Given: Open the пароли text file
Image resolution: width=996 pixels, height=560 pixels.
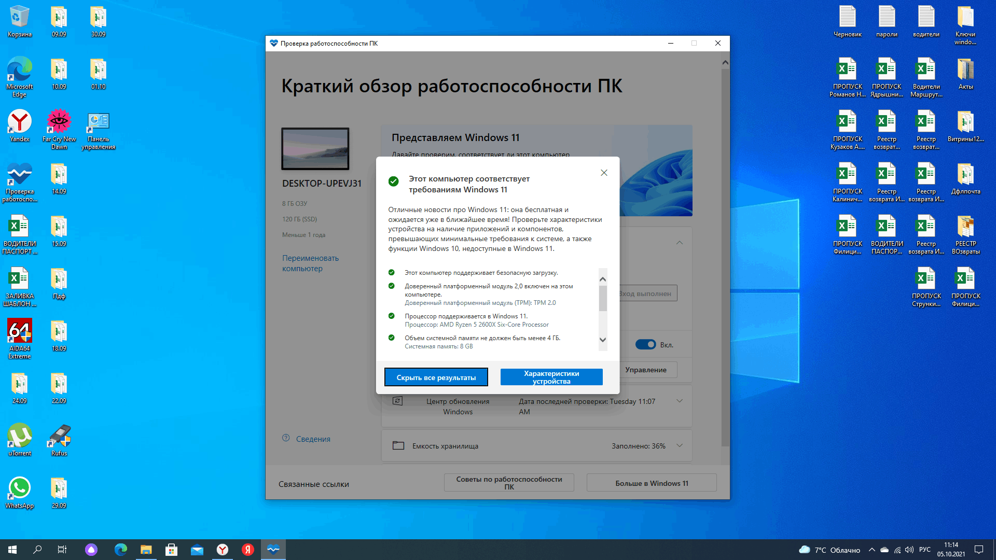Looking at the screenshot, I should point(887,22).
